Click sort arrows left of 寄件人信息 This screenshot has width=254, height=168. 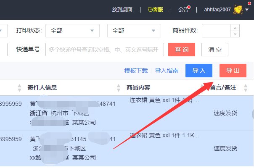pyautogui.click(x=19, y=88)
